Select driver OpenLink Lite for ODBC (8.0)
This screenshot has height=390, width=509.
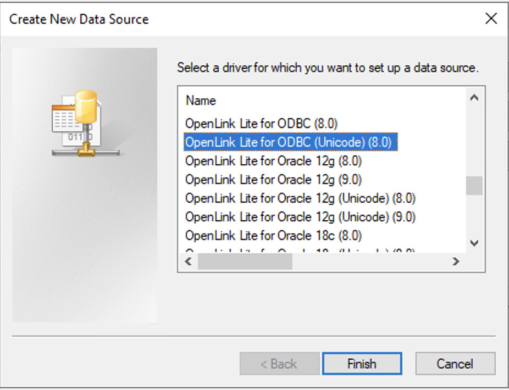[258, 124]
